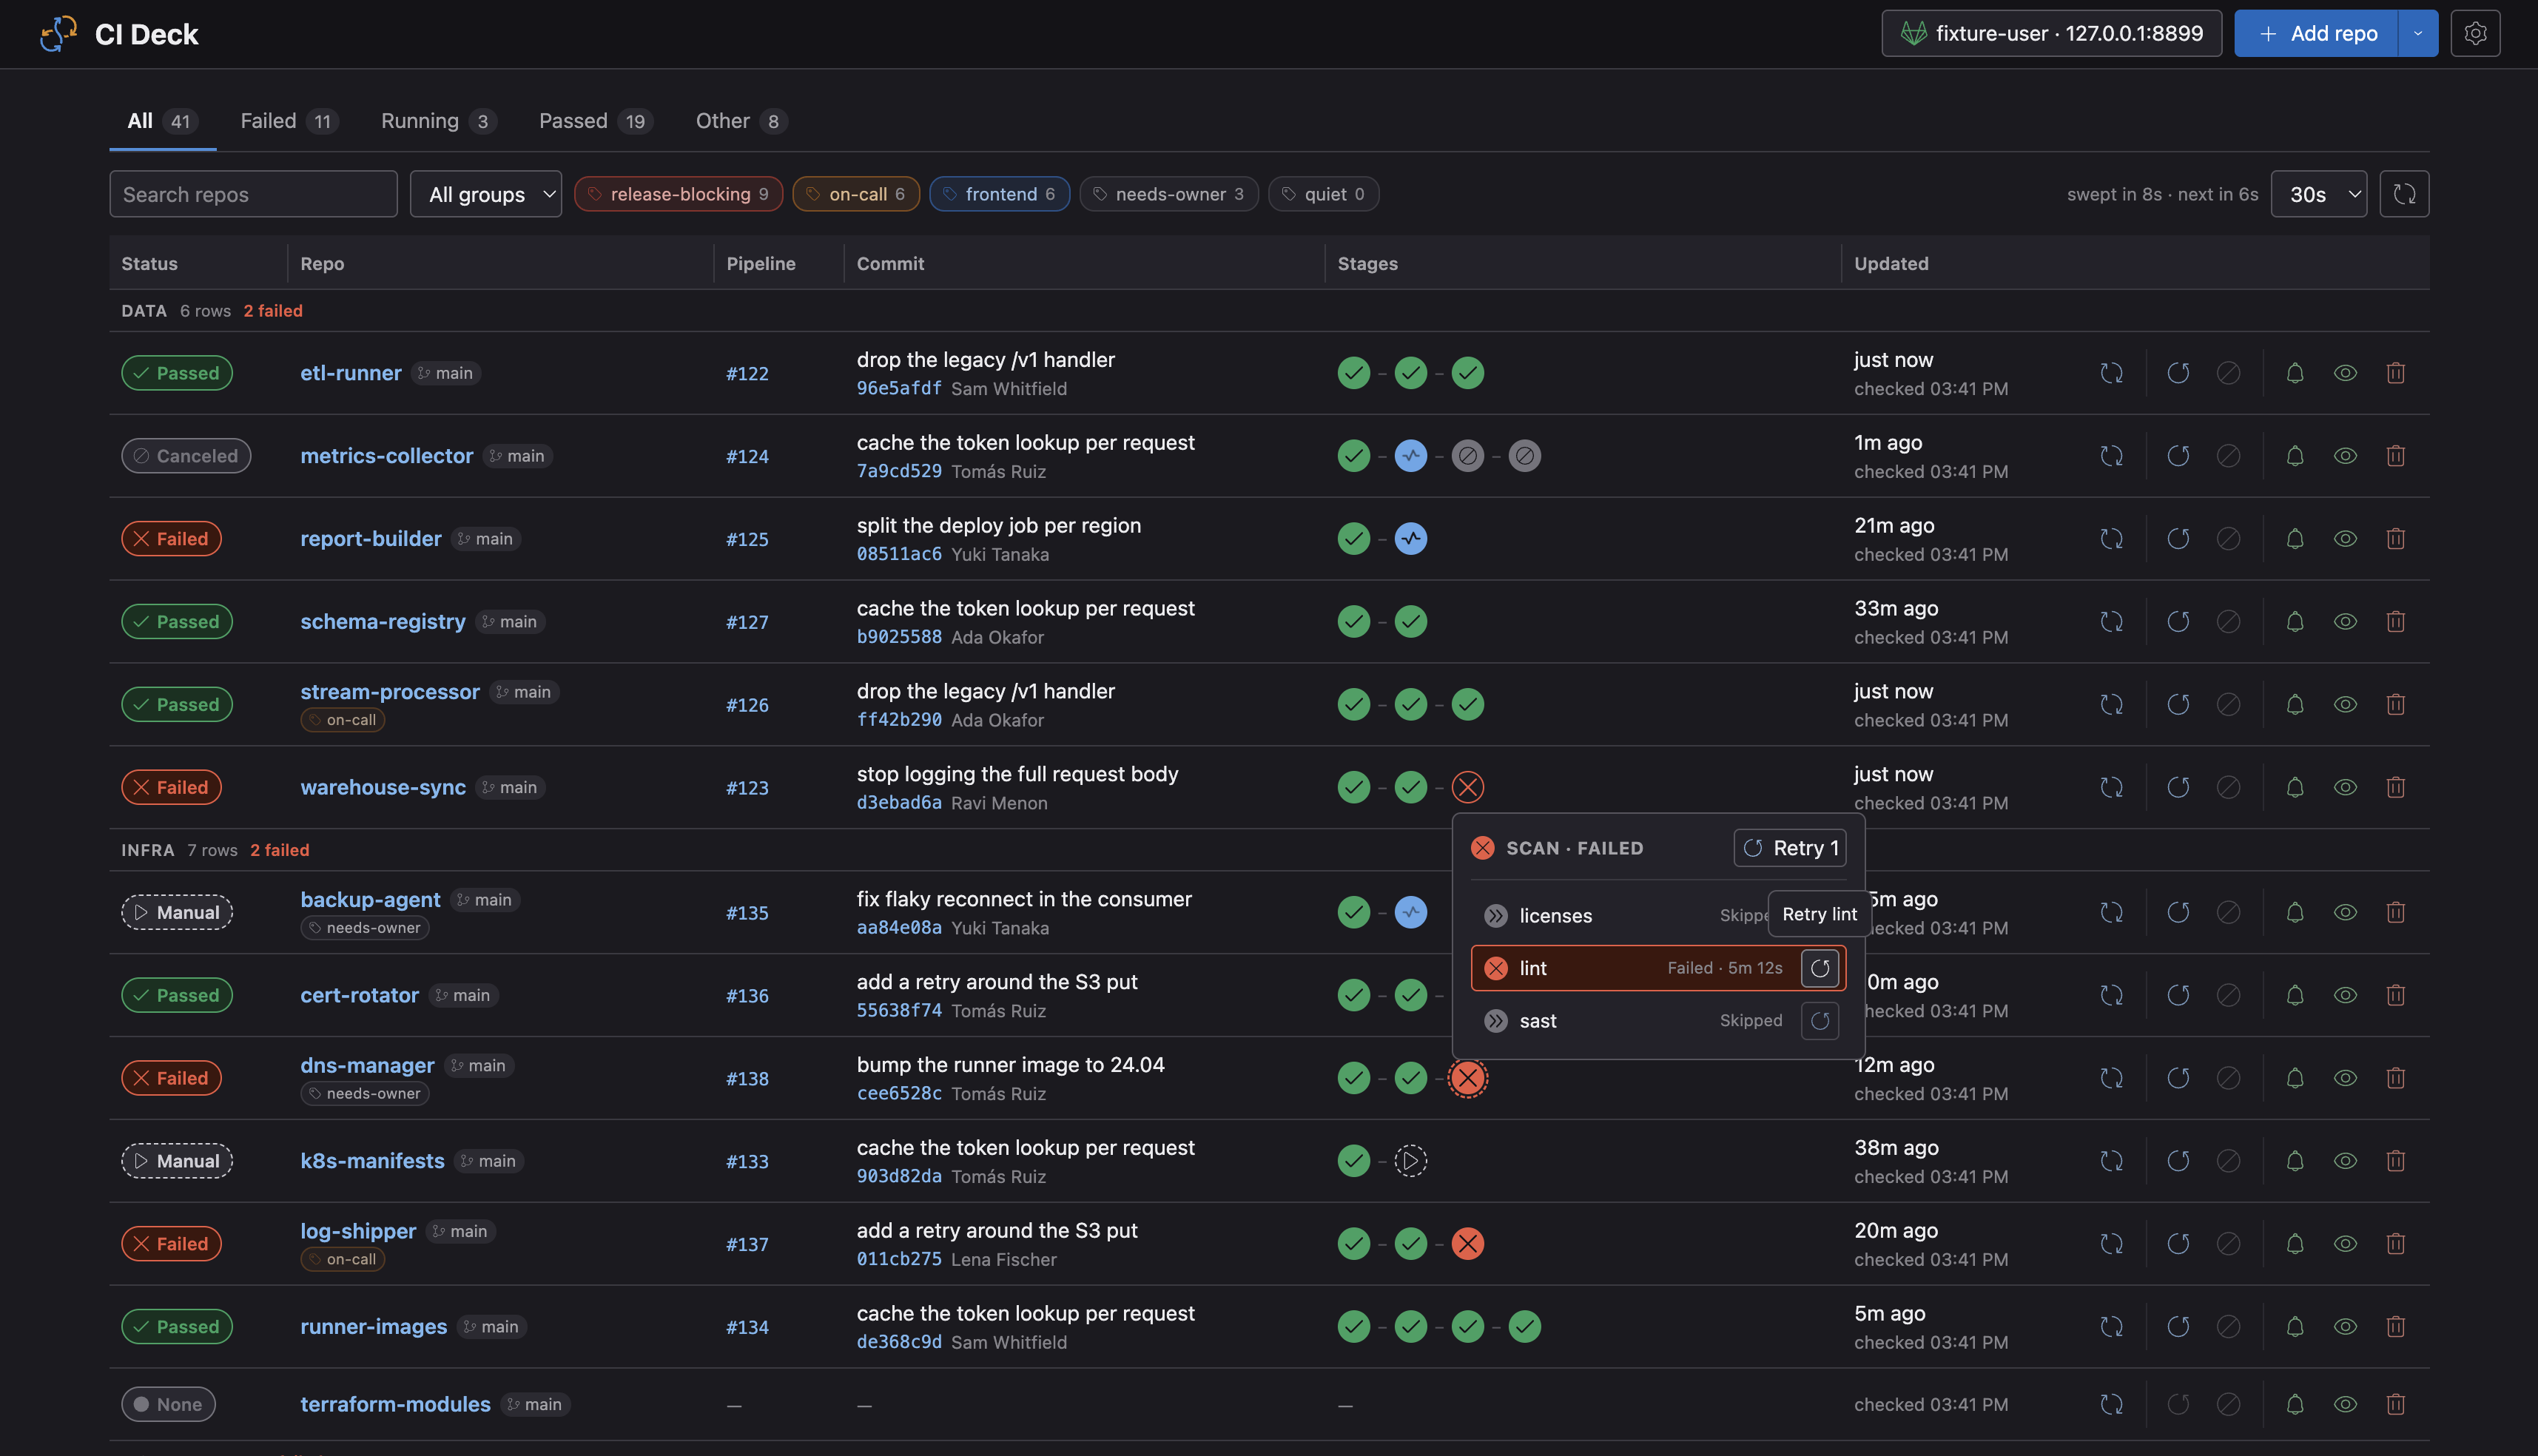Image resolution: width=2538 pixels, height=1456 pixels.
Task: Open commit hash 96e5afdf
Action: point(898,388)
